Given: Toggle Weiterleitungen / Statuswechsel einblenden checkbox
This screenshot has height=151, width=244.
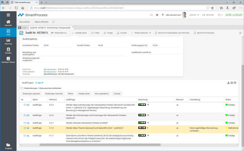Looking at the screenshot, I should click(x=22, y=88).
